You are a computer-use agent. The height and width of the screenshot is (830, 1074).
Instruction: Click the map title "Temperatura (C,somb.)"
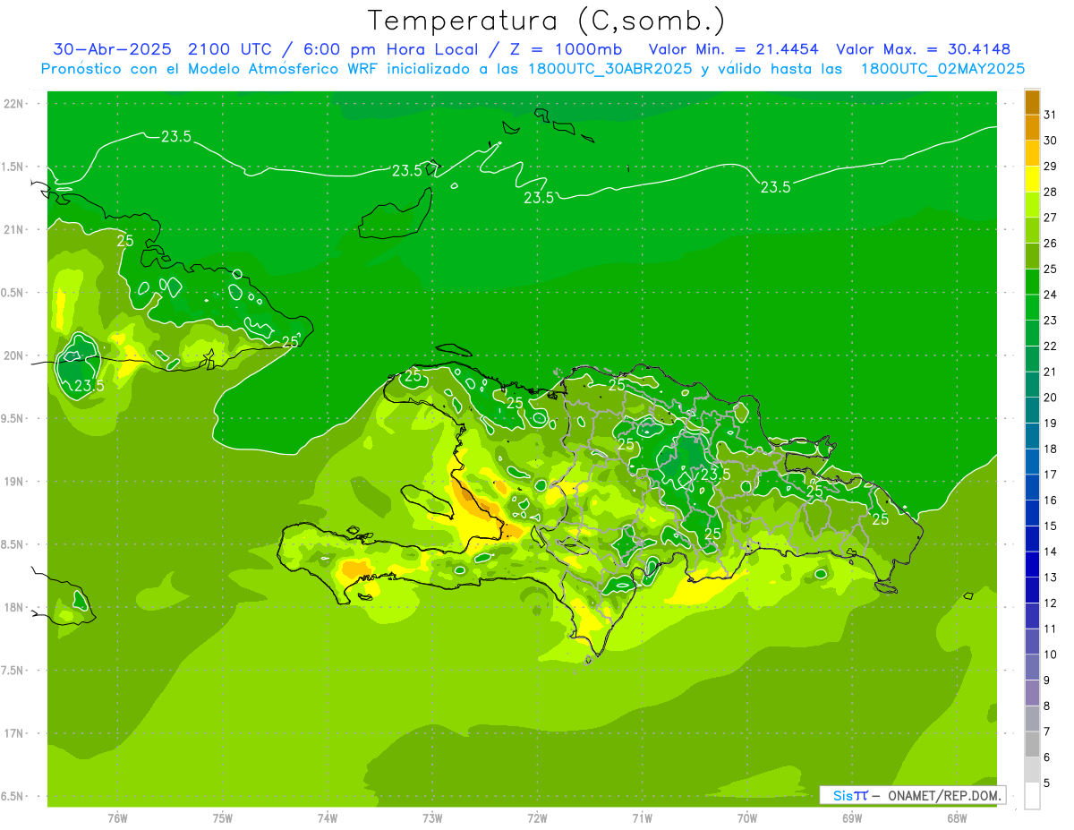(547, 21)
